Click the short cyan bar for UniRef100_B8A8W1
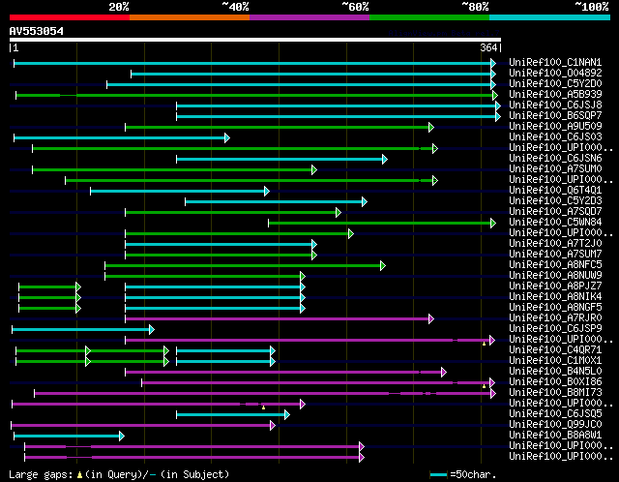The image size is (619, 482). [x=69, y=437]
